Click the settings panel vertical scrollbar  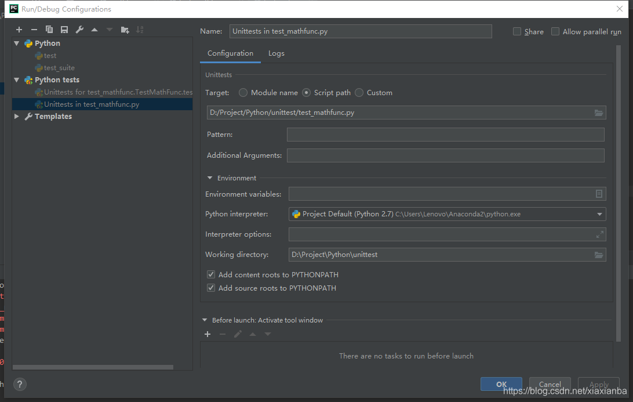click(x=618, y=194)
